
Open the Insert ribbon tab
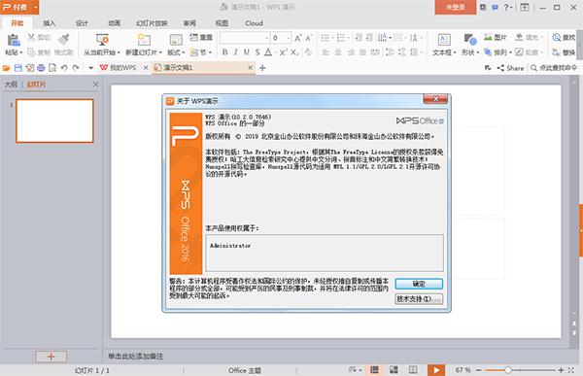pos(50,23)
